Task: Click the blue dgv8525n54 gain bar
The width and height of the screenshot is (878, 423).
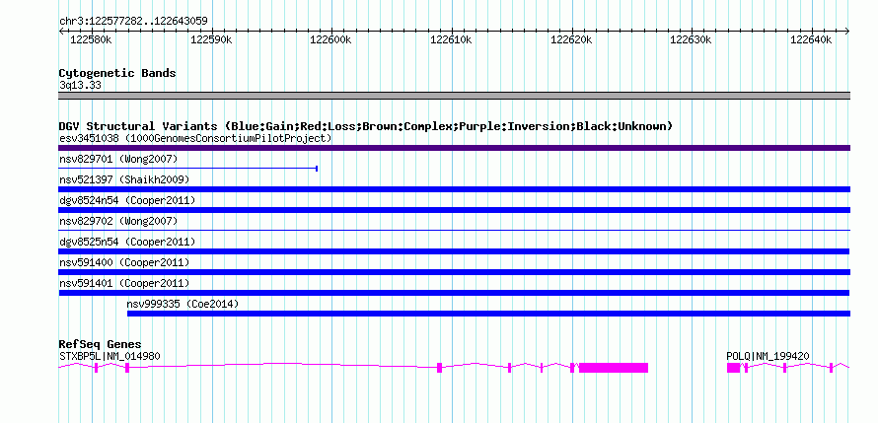Action: (454, 251)
